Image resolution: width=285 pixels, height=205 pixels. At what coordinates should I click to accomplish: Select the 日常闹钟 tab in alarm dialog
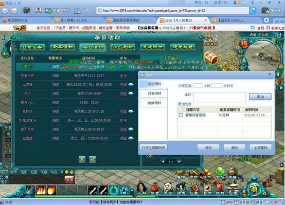coord(154,94)
